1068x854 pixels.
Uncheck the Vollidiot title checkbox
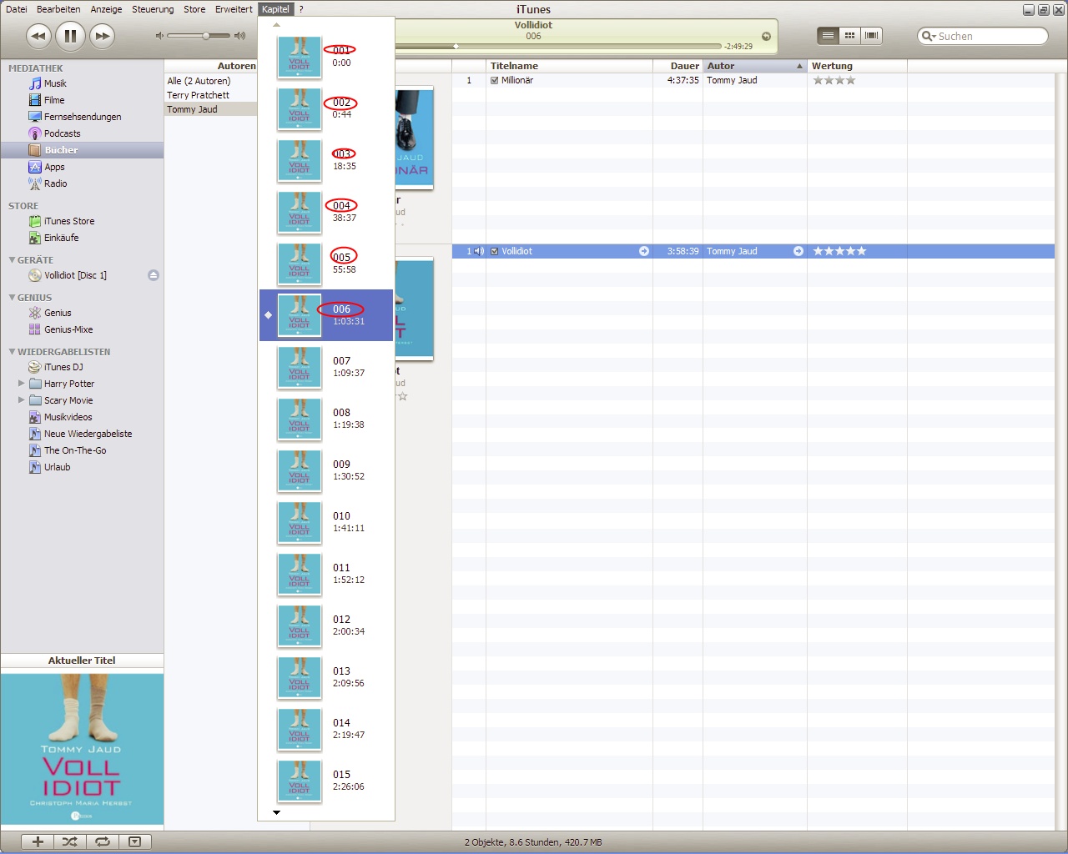click(x=495, y=251)
